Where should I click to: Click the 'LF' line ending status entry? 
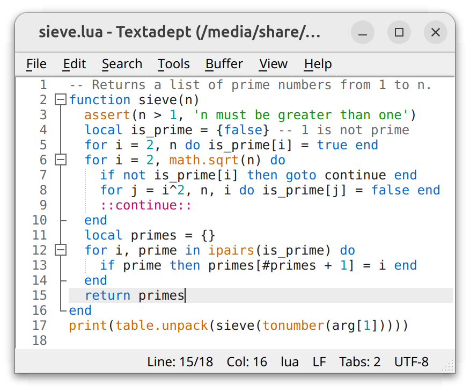319,362
